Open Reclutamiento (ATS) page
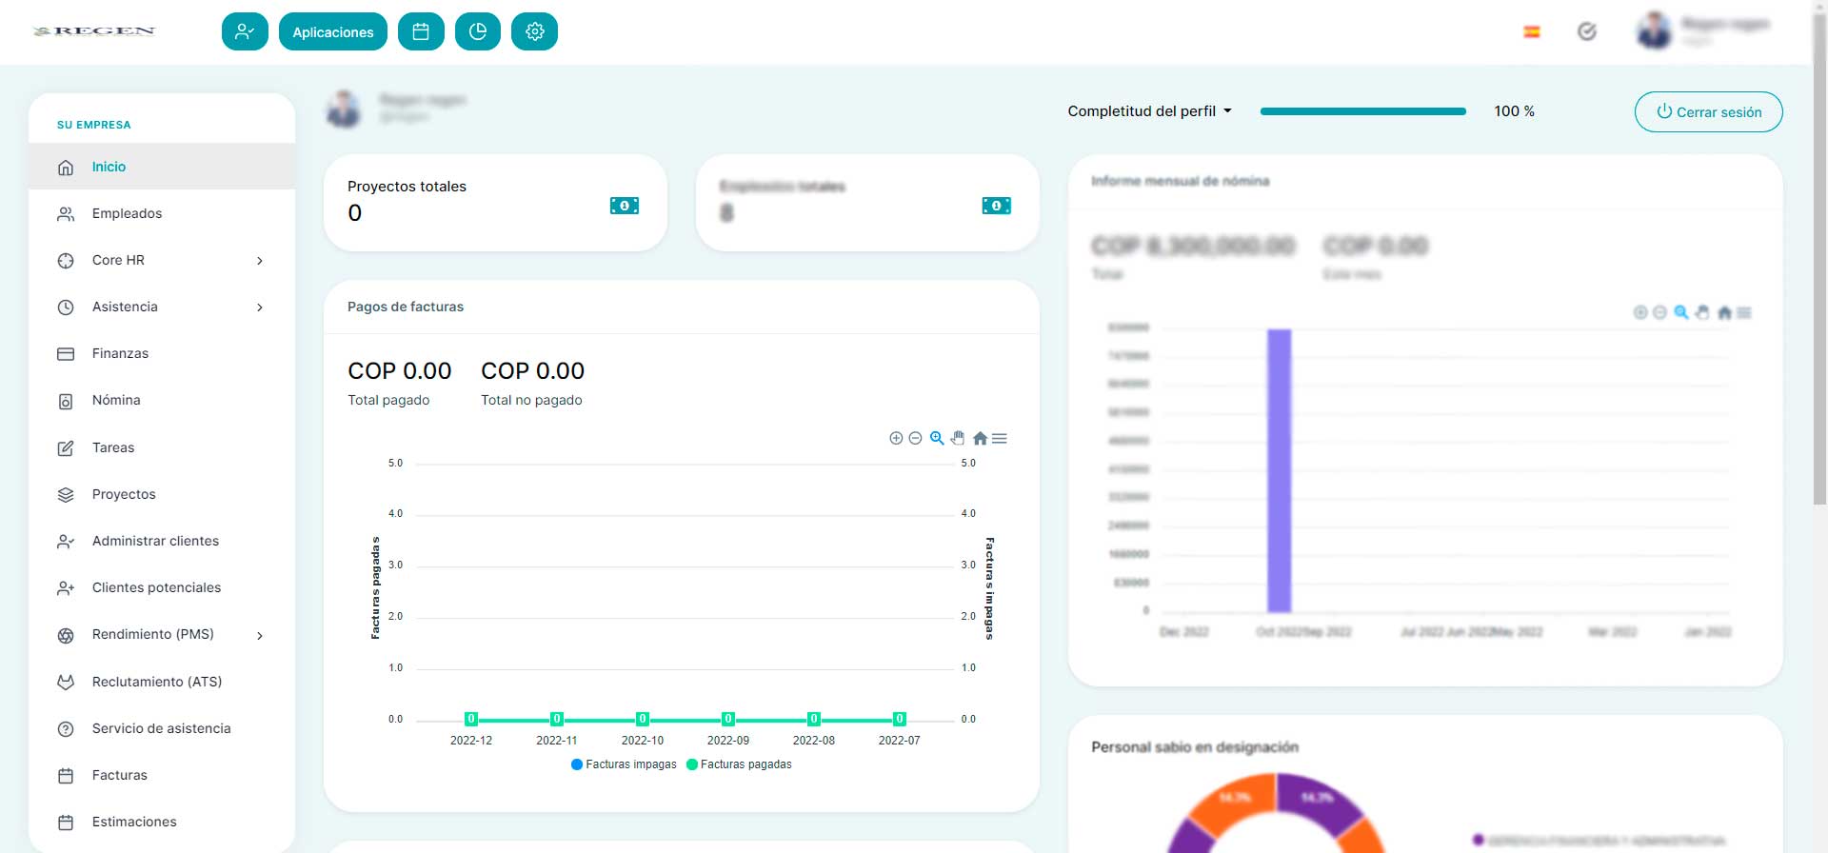 click(162, 682)
